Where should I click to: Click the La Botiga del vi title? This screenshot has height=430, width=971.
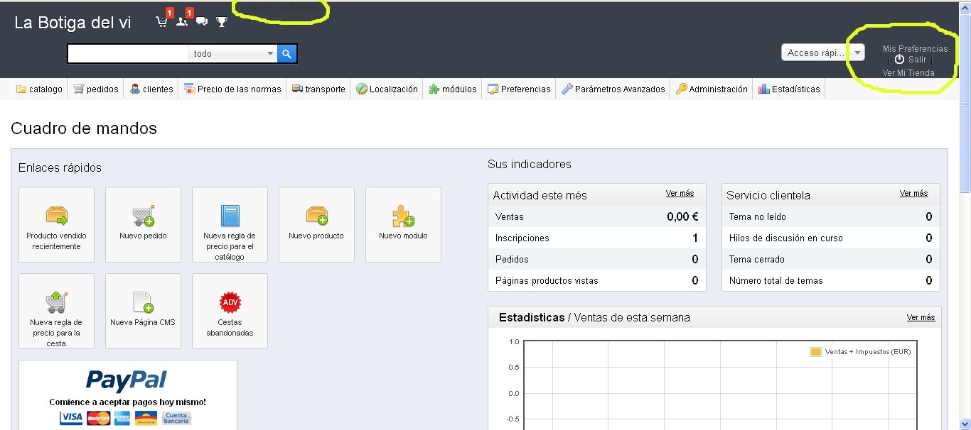tap(73, 23)
